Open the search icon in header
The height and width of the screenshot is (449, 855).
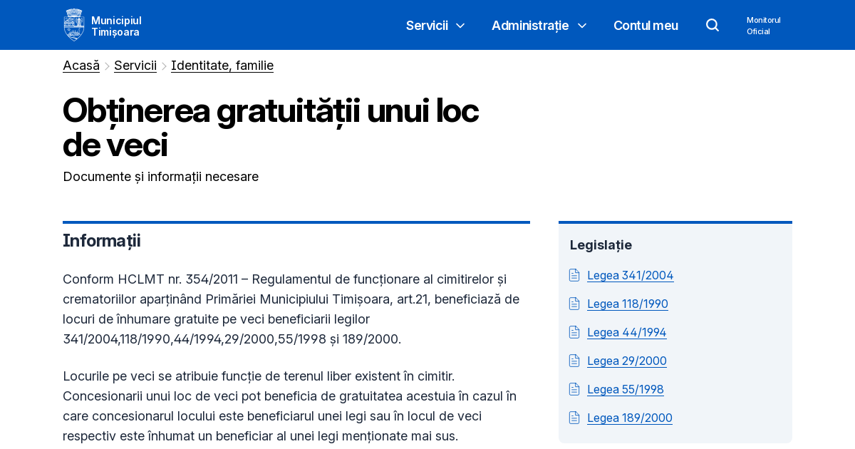click(x=712, y=25)
